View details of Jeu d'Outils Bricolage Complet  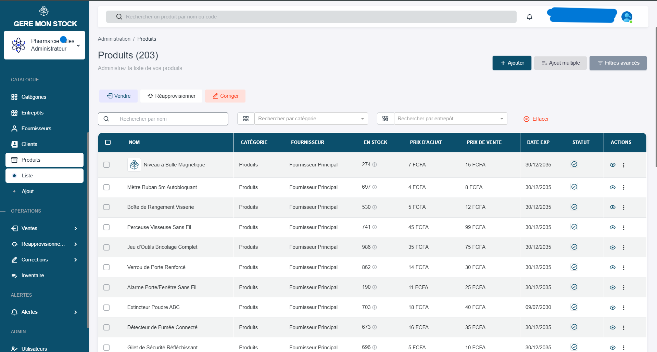612,247
